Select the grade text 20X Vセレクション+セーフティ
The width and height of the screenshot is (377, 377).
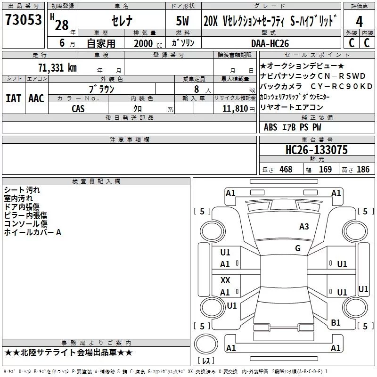pyautogui.click(x=244, y=21)
